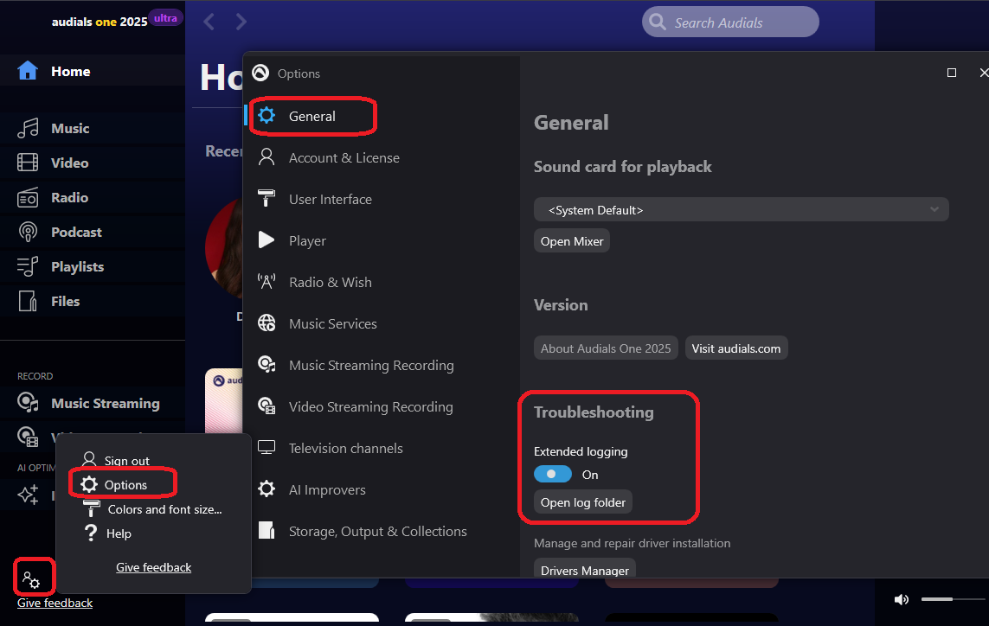Open Video Streaming Recording settings
This screenshot has width=989, height=626.
coord(370,406)
